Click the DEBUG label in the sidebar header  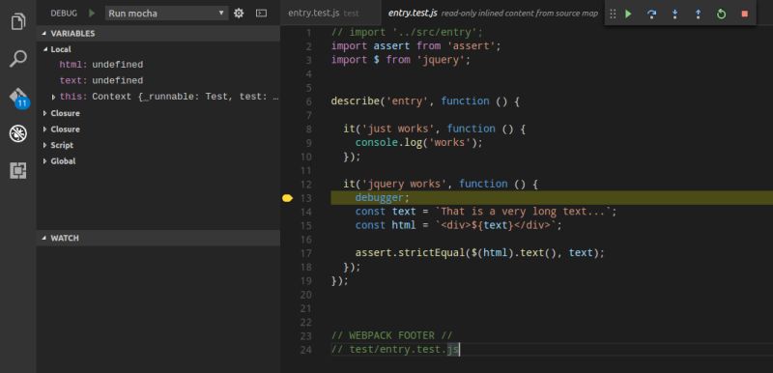[x=64, y=14]
